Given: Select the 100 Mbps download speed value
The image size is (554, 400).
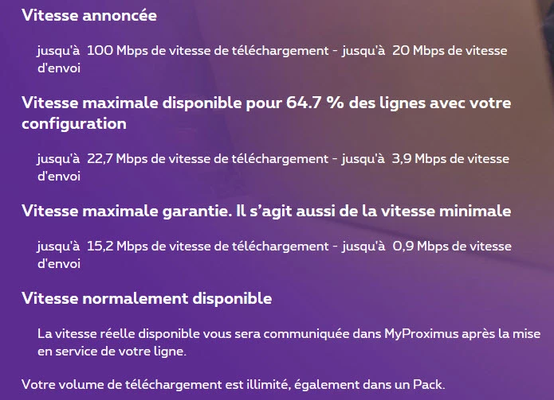Looking at the screenshot, I should pyautogui.click(x=117, y=51).
